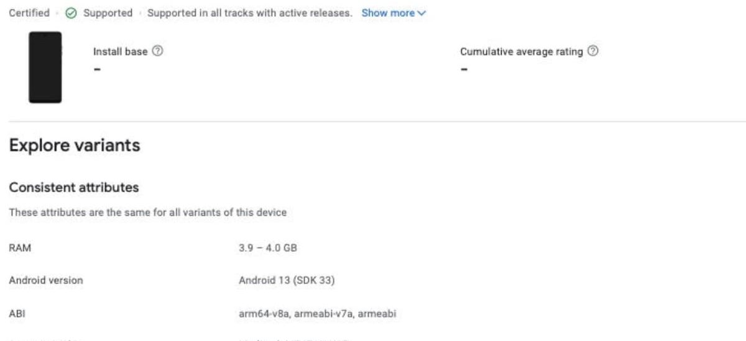Click the Install base label
This screenshot has width=746, height=341.
click(x=120, y=52)
